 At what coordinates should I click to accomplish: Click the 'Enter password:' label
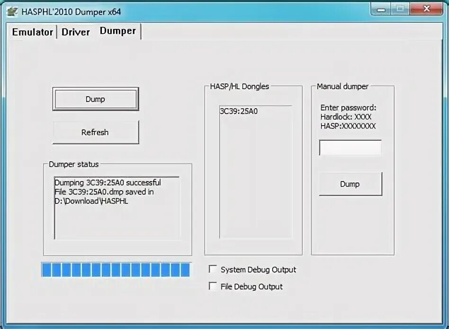coord(348,108)
